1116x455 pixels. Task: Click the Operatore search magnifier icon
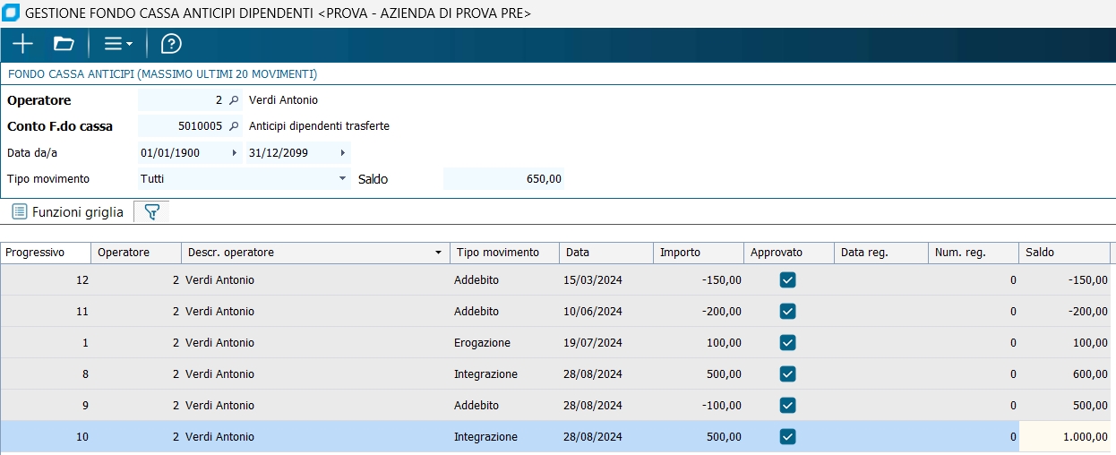[235, 100]
